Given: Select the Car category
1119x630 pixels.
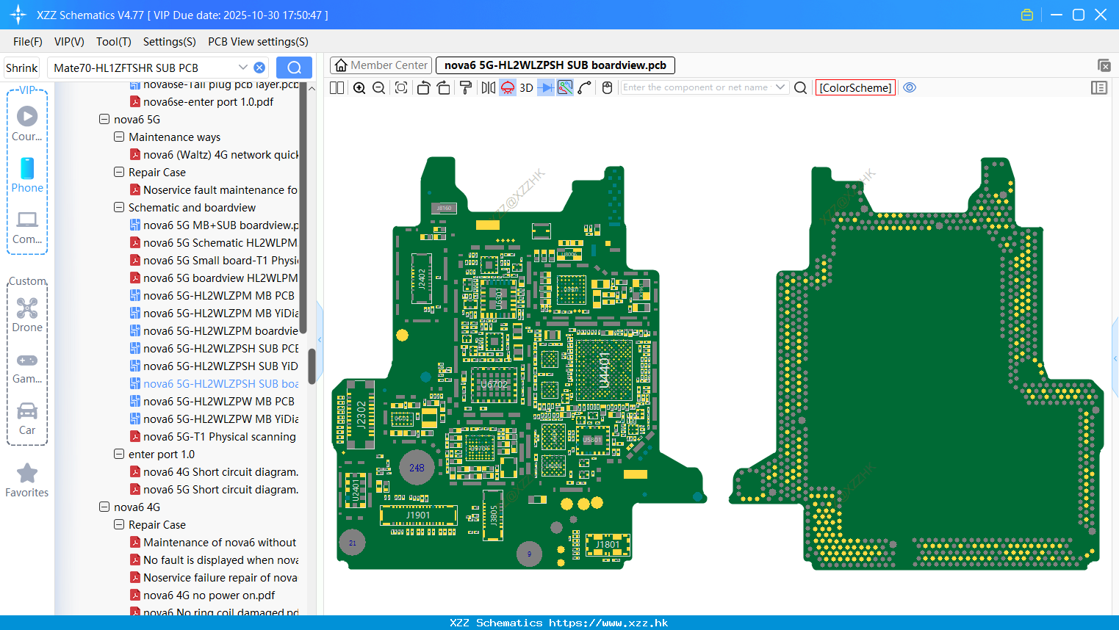Looking at the screenshot, I should click(27, 419).
